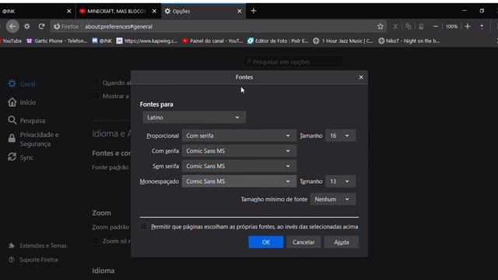This screenshot has height=280, width=498.
Task: Open the Sync settings category
Action: [20, 157]
